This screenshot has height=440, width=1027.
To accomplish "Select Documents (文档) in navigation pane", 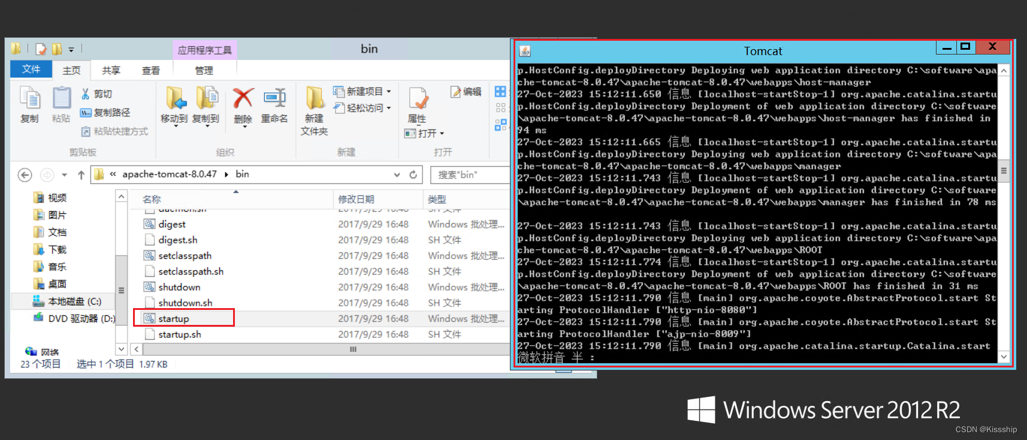I will [x=50, y=232].
